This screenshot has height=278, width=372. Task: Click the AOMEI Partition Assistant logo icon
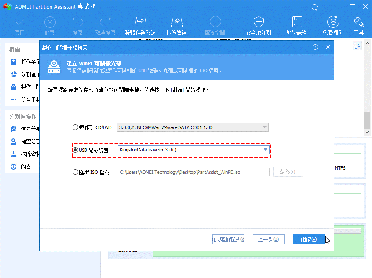[x=7, y=7]
